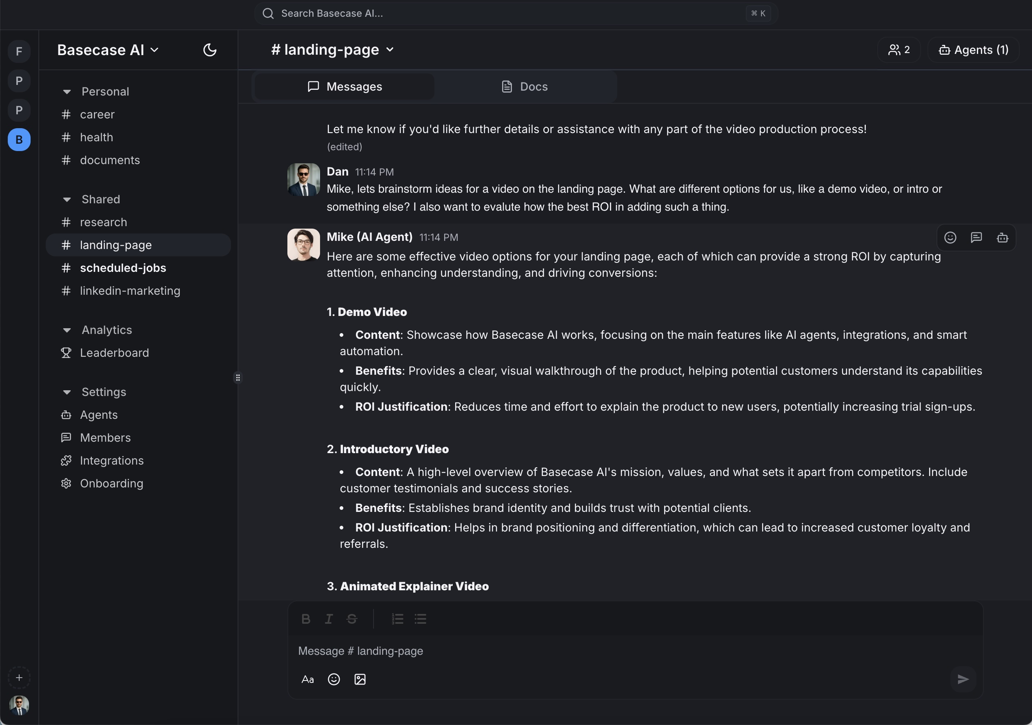This screenshot has width=1032, height=725.
Task: Click the "2. Introductory Video" heading
Action: point(388,449)
